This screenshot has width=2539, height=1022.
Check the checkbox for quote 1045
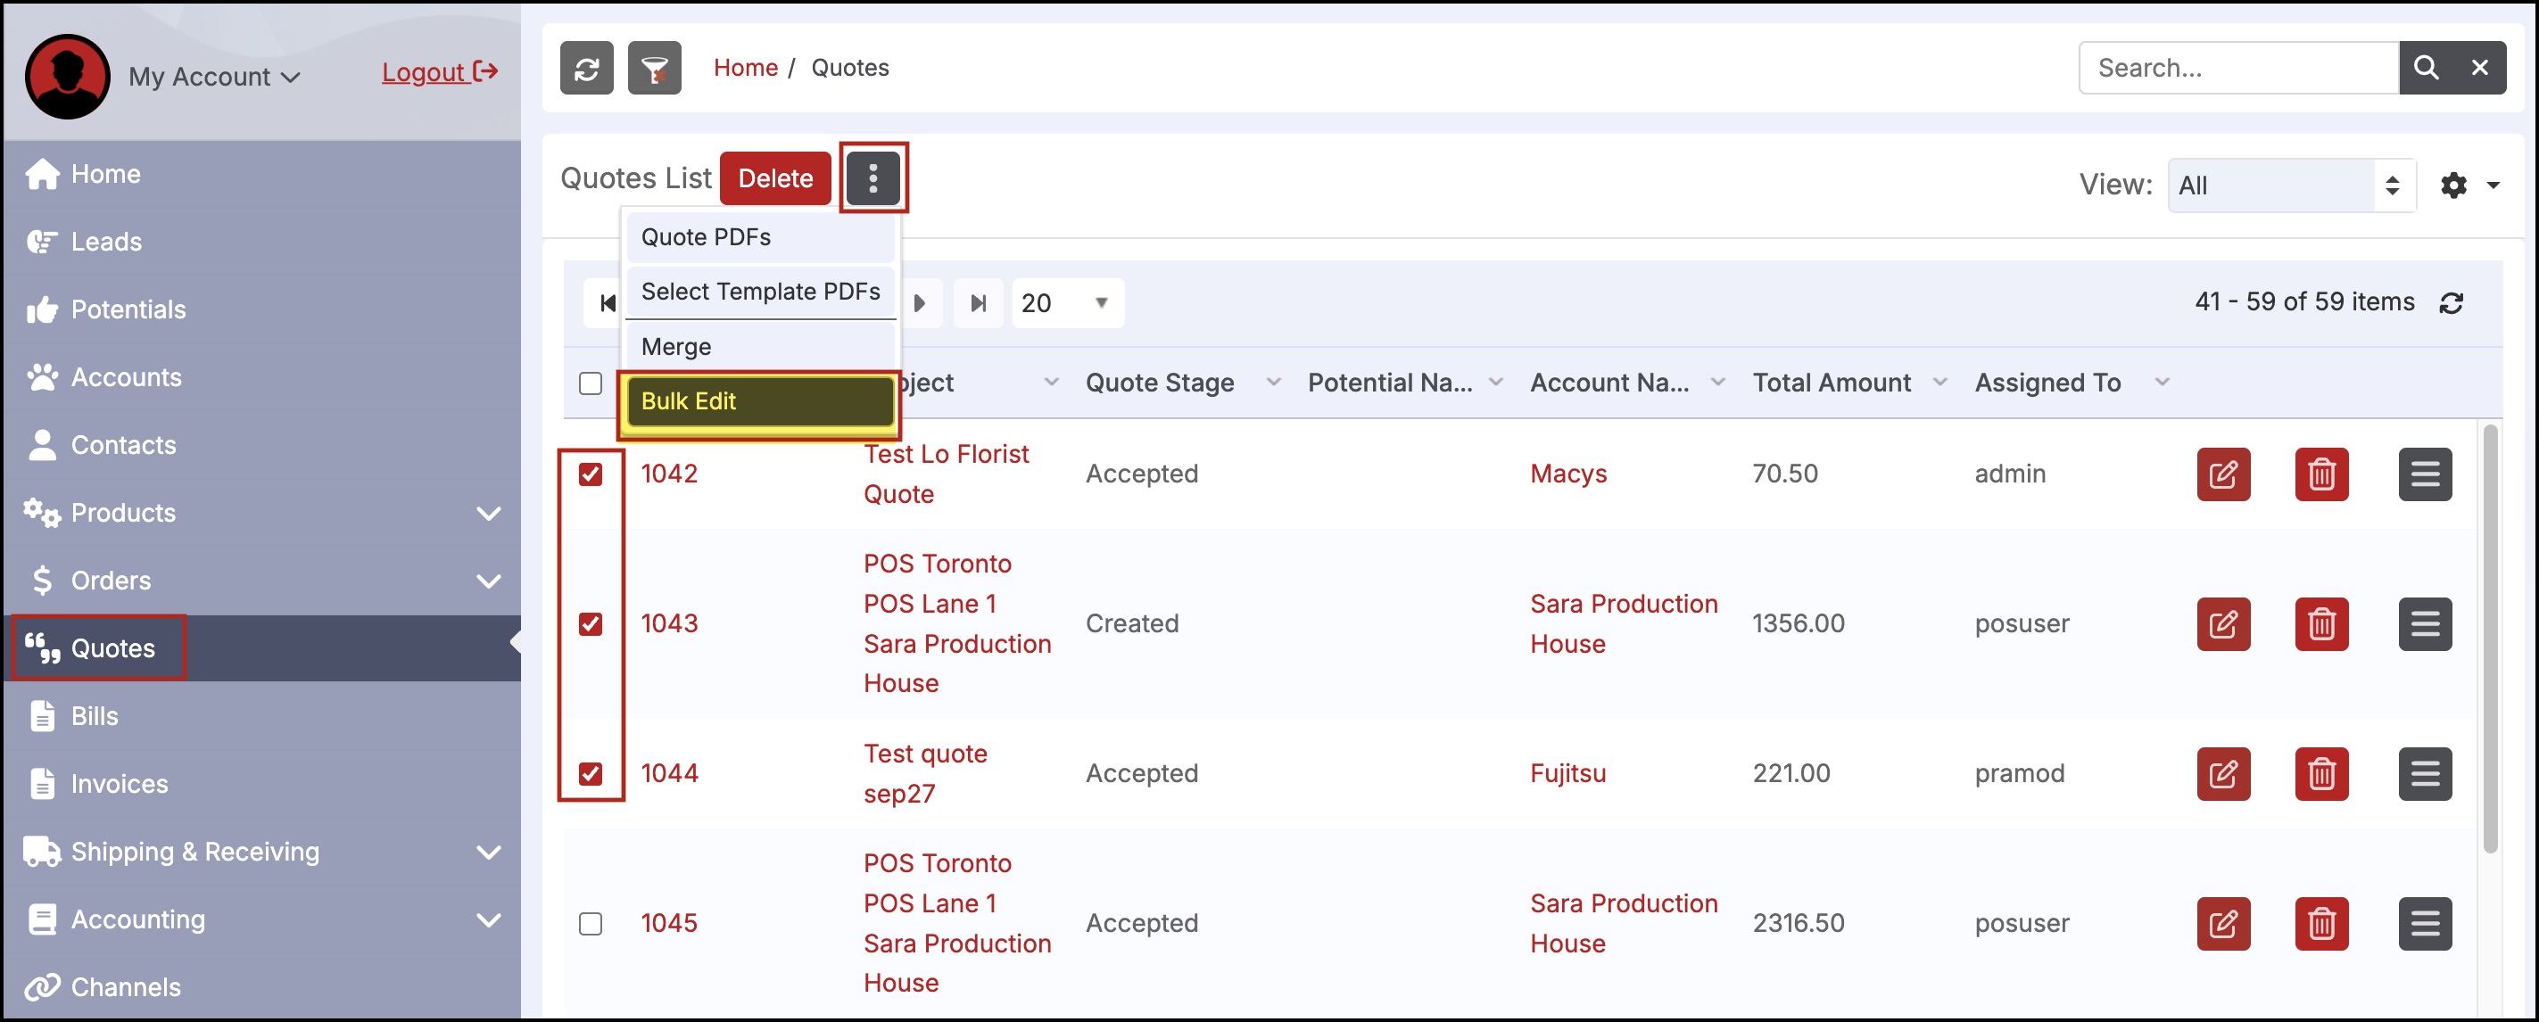point(591,923)
